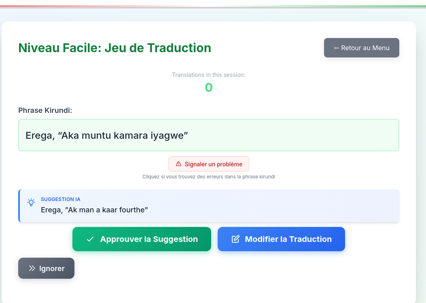The image size is (426, 303).
Task: Click the lightbulb icon beside SUGGESTION IA
Action: click(x=31, y=202)
